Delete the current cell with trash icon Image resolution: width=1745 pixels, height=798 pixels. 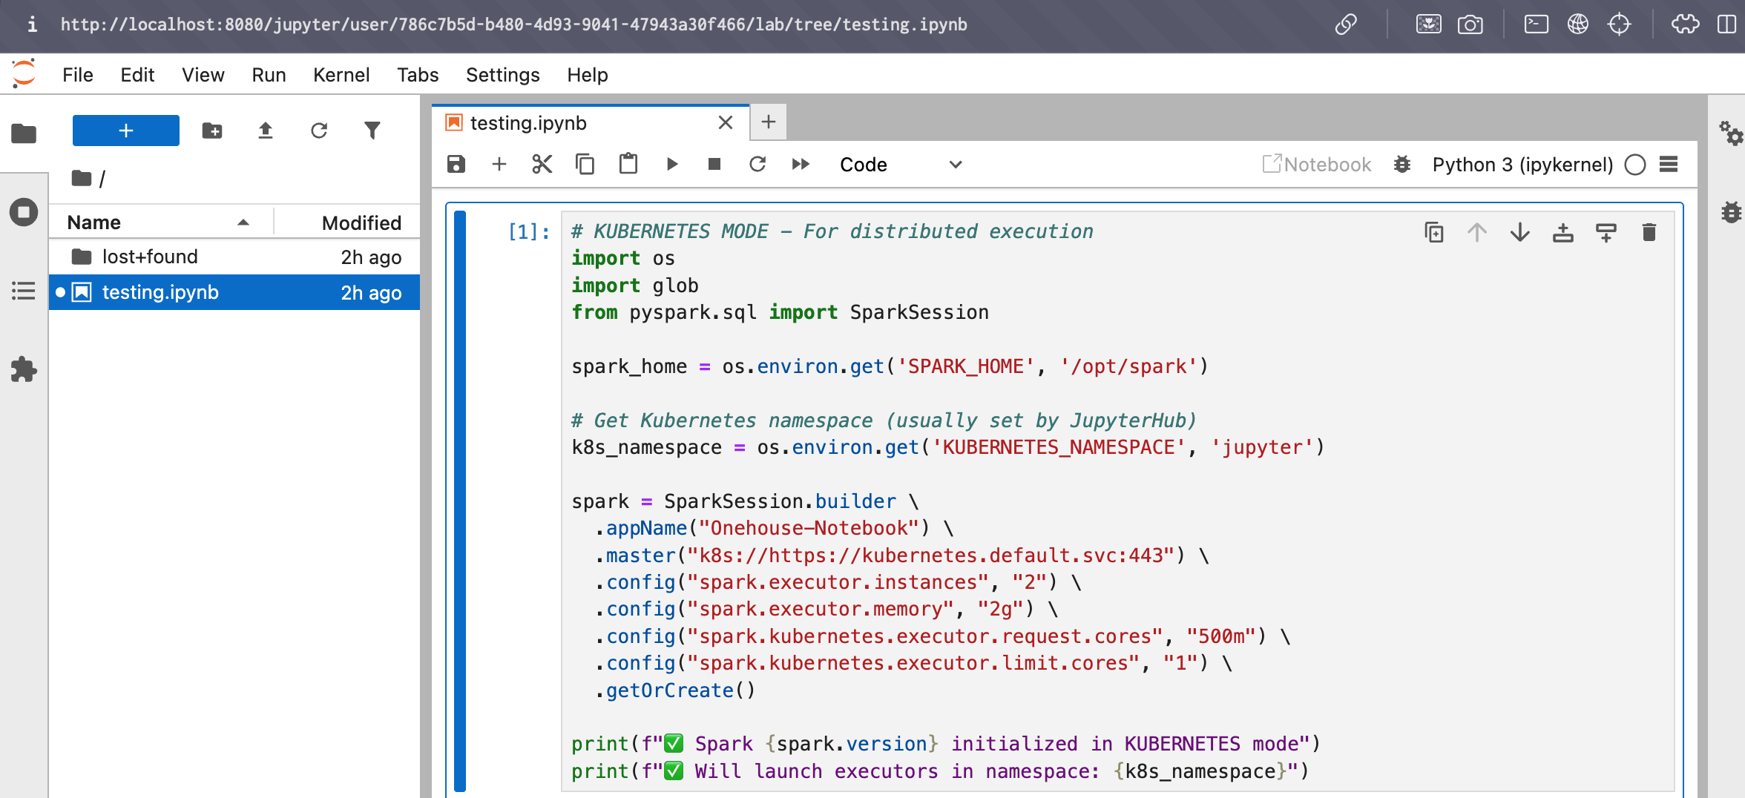[1649, 233]
